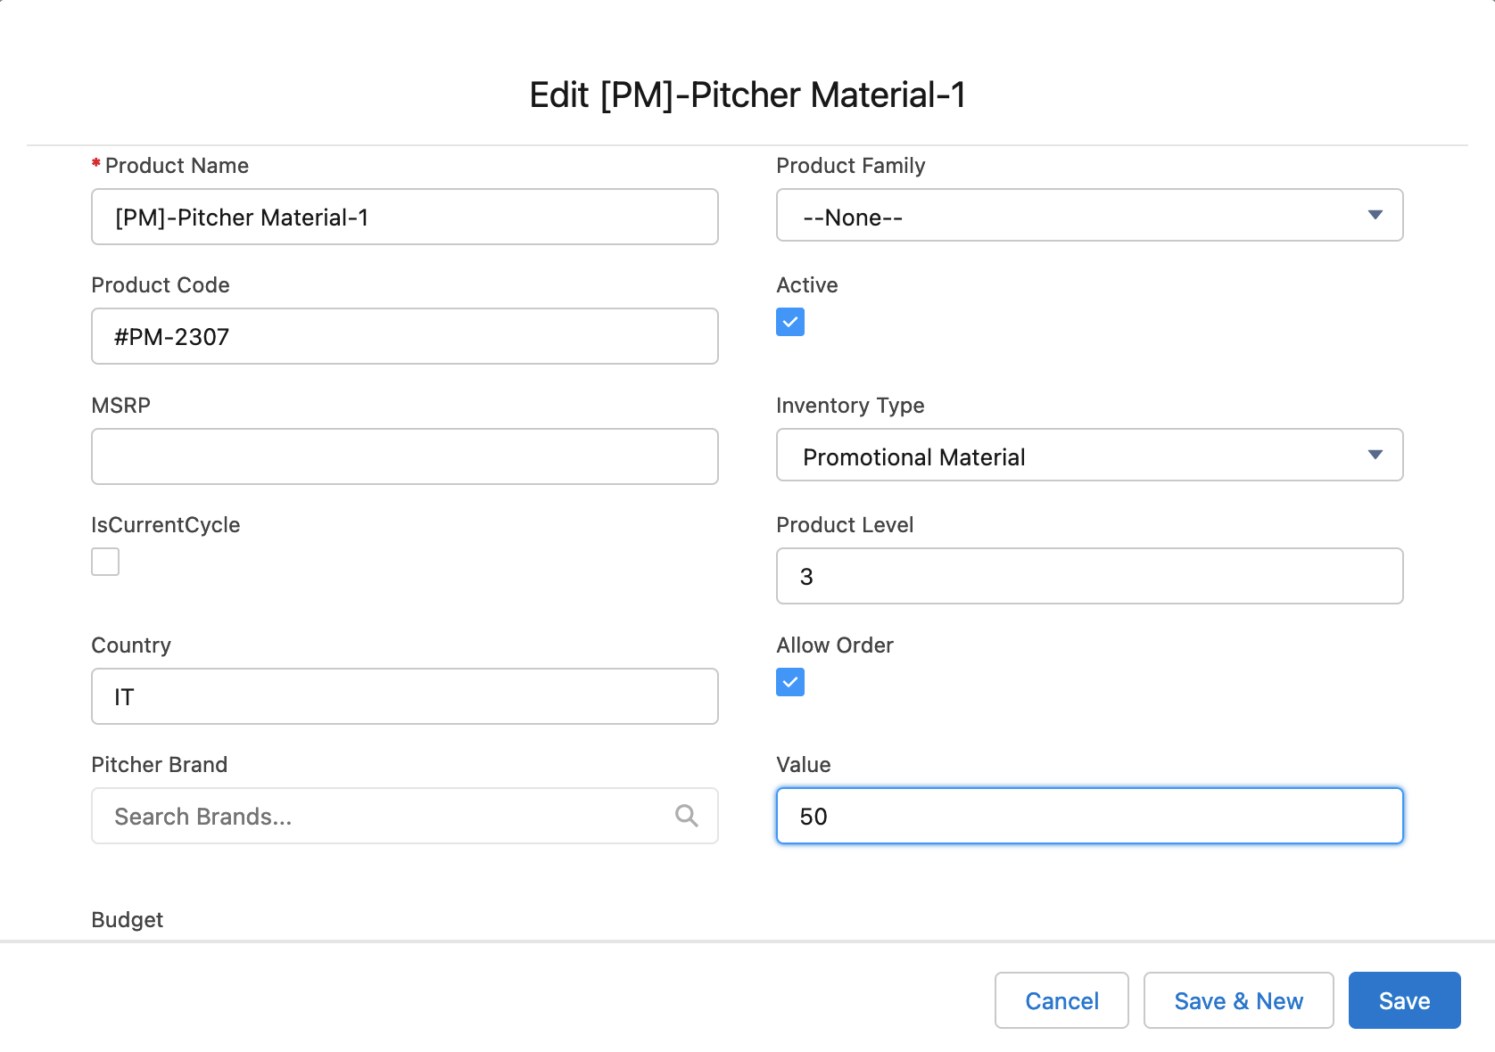Click the Value field containing 50

point(1089,816)
